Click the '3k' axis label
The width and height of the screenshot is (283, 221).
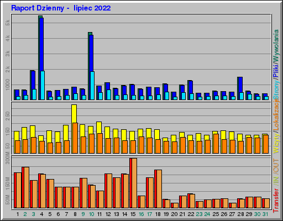click(x=8, y=54)
